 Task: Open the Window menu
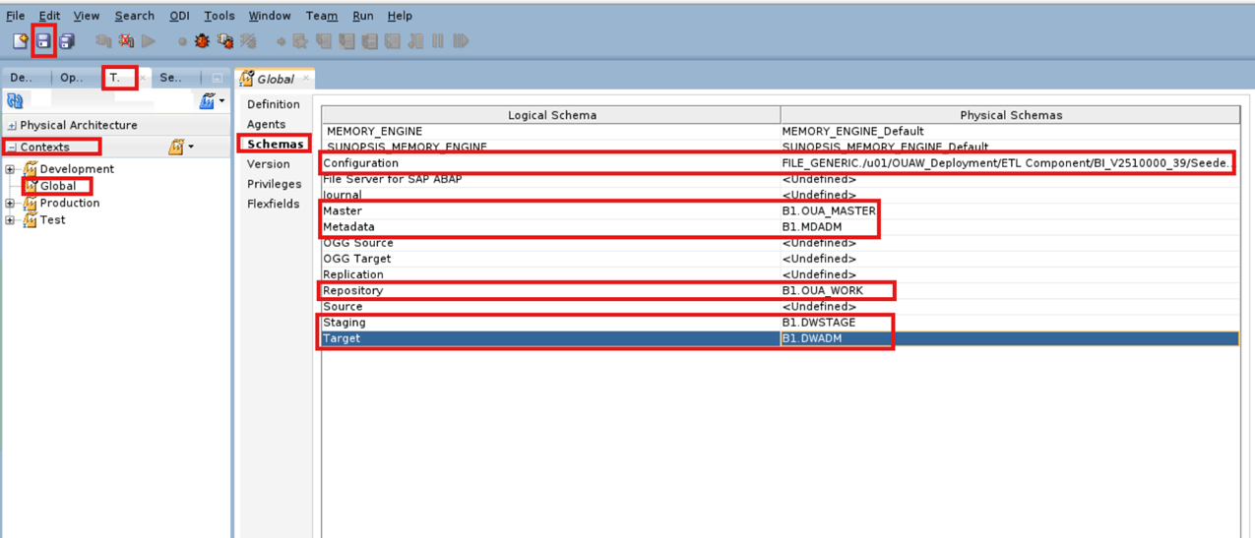tap(270, 16)
